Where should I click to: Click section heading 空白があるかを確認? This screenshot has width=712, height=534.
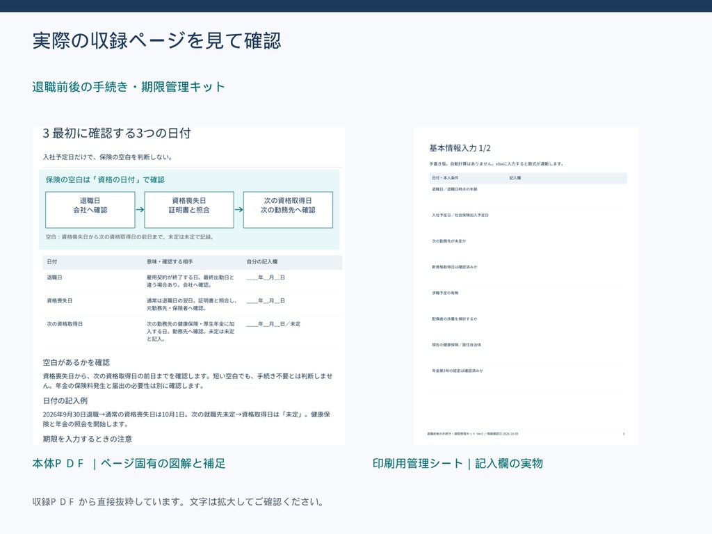tap(76, 362)
